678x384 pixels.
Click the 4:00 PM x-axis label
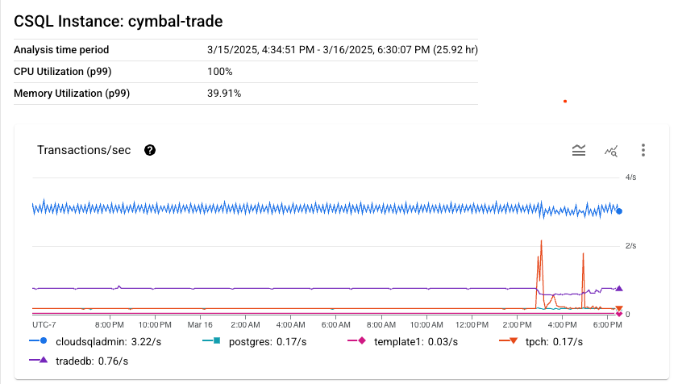click(x=562, y=324)
